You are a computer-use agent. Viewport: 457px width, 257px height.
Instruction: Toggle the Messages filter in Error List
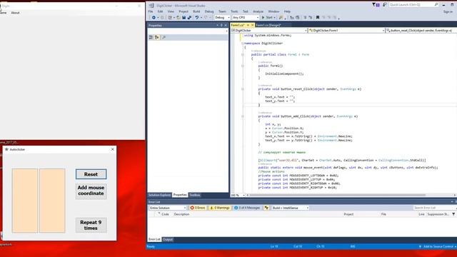click(x=247, y=208)
